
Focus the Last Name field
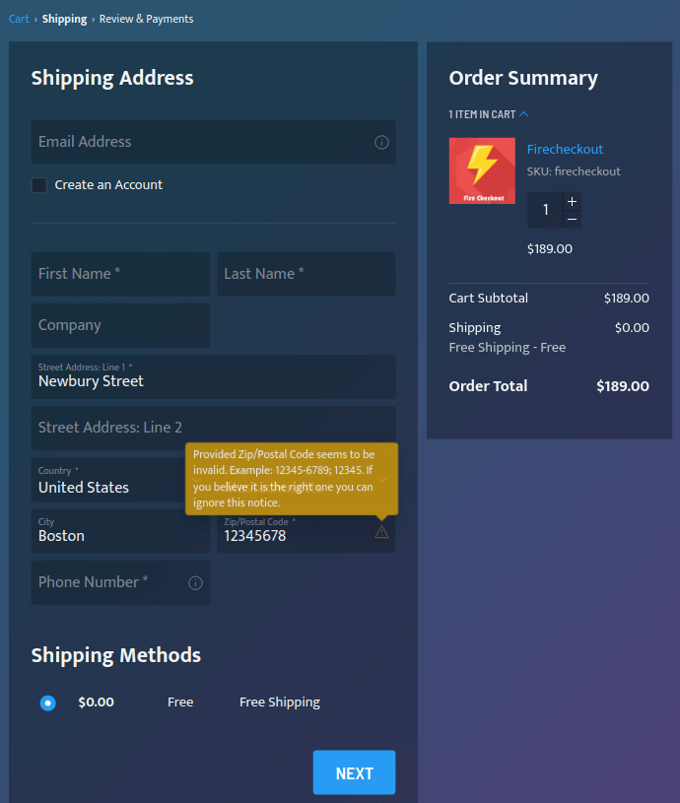(306, 274)
